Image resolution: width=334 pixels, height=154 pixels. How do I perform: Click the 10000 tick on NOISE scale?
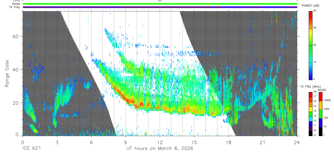click(x=327, y=100)
